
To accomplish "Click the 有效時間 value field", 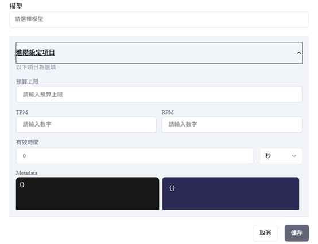I will [x=135, y=156].
